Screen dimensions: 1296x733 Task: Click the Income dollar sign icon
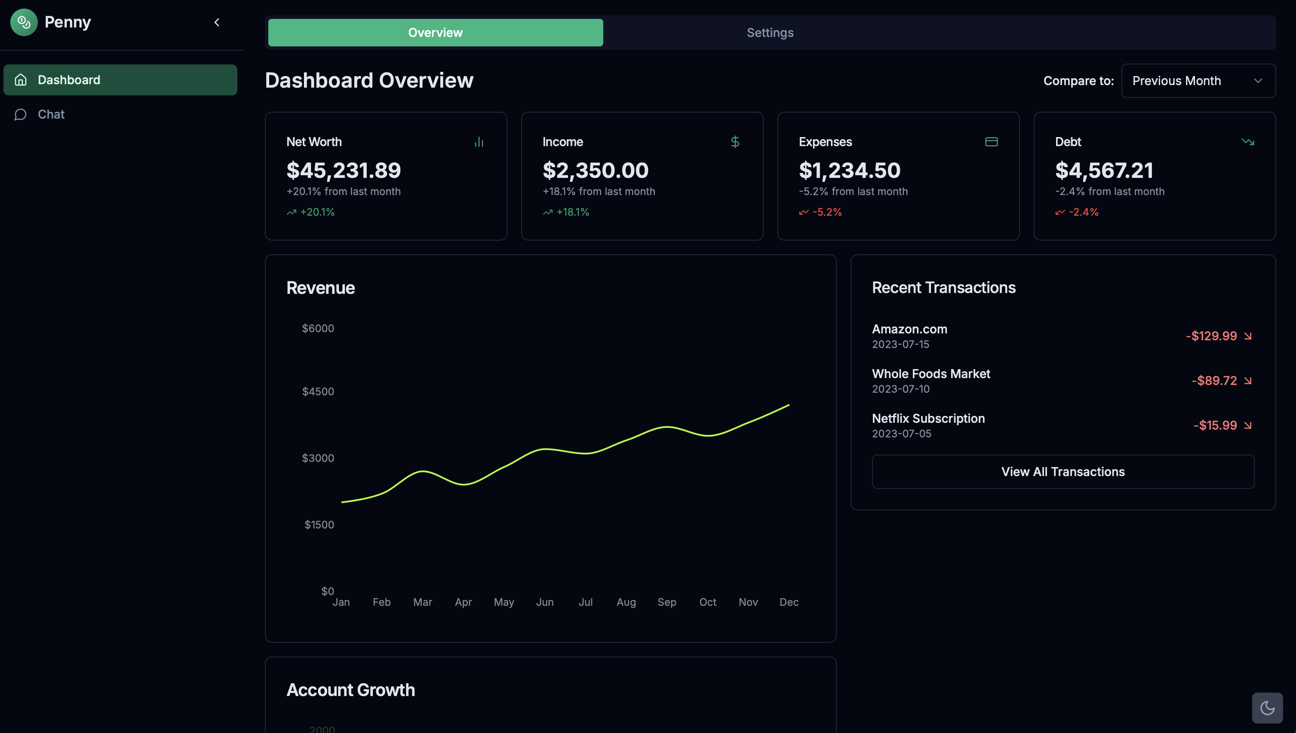(x=735, y=142)
